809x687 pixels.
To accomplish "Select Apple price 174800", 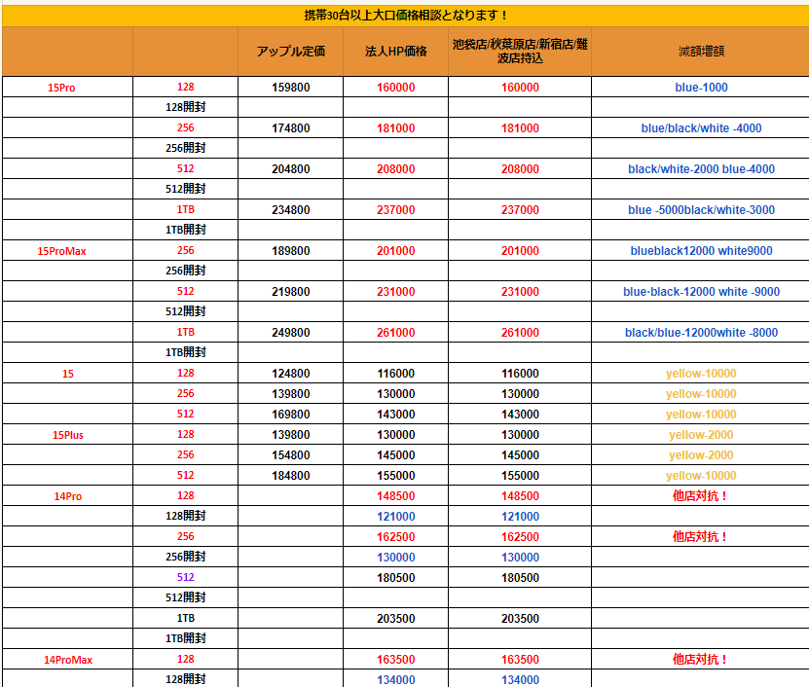I will tap(290, 128).
